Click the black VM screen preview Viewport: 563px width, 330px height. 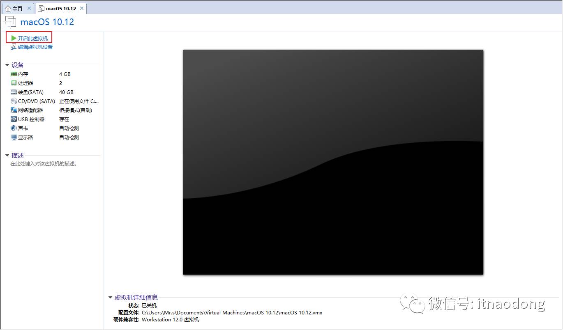pos(333,162)
